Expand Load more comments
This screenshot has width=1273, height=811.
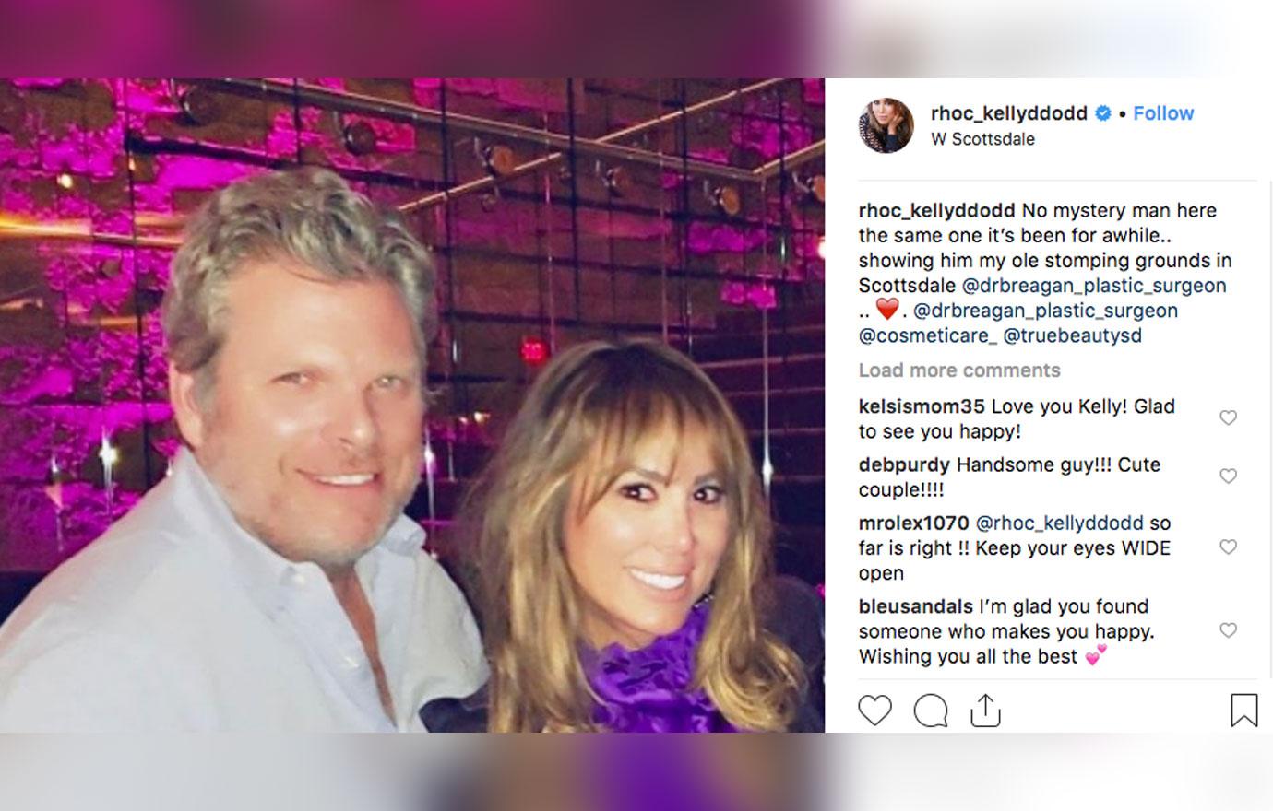[x=959, y=370]
